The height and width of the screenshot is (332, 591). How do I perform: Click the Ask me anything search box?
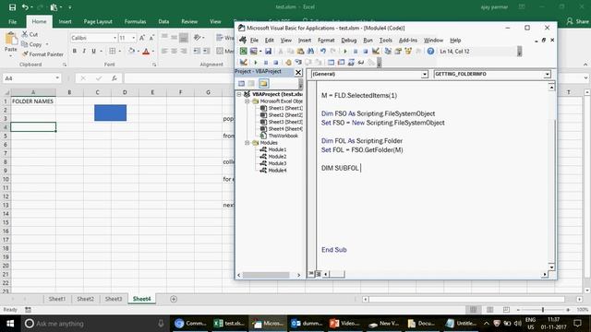(95, 324)
